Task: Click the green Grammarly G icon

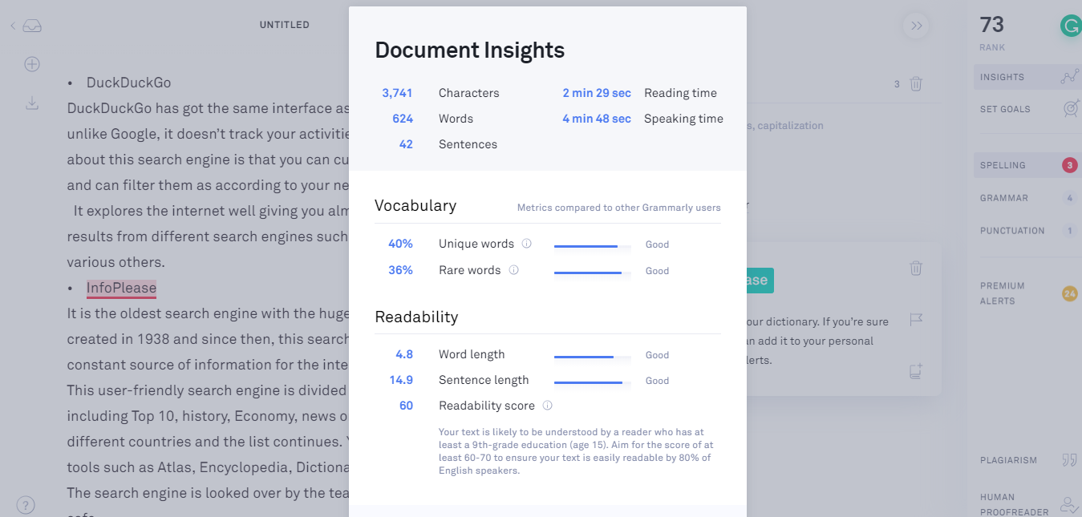Action: click(x=1070, y=26)
